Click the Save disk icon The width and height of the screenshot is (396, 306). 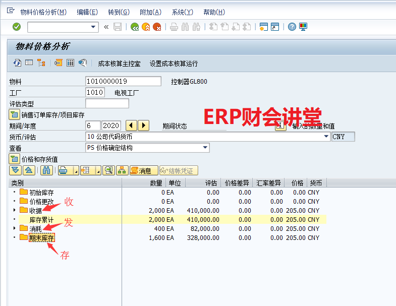pyautogui.click(x=118, y=27)
